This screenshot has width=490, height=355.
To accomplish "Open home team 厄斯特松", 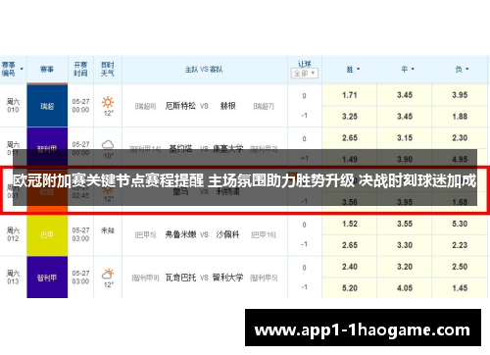I will (x=180, y=106).
